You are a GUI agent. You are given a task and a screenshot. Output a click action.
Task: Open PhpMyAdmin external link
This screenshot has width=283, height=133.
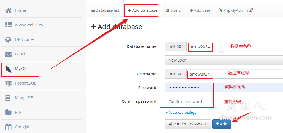236,10
